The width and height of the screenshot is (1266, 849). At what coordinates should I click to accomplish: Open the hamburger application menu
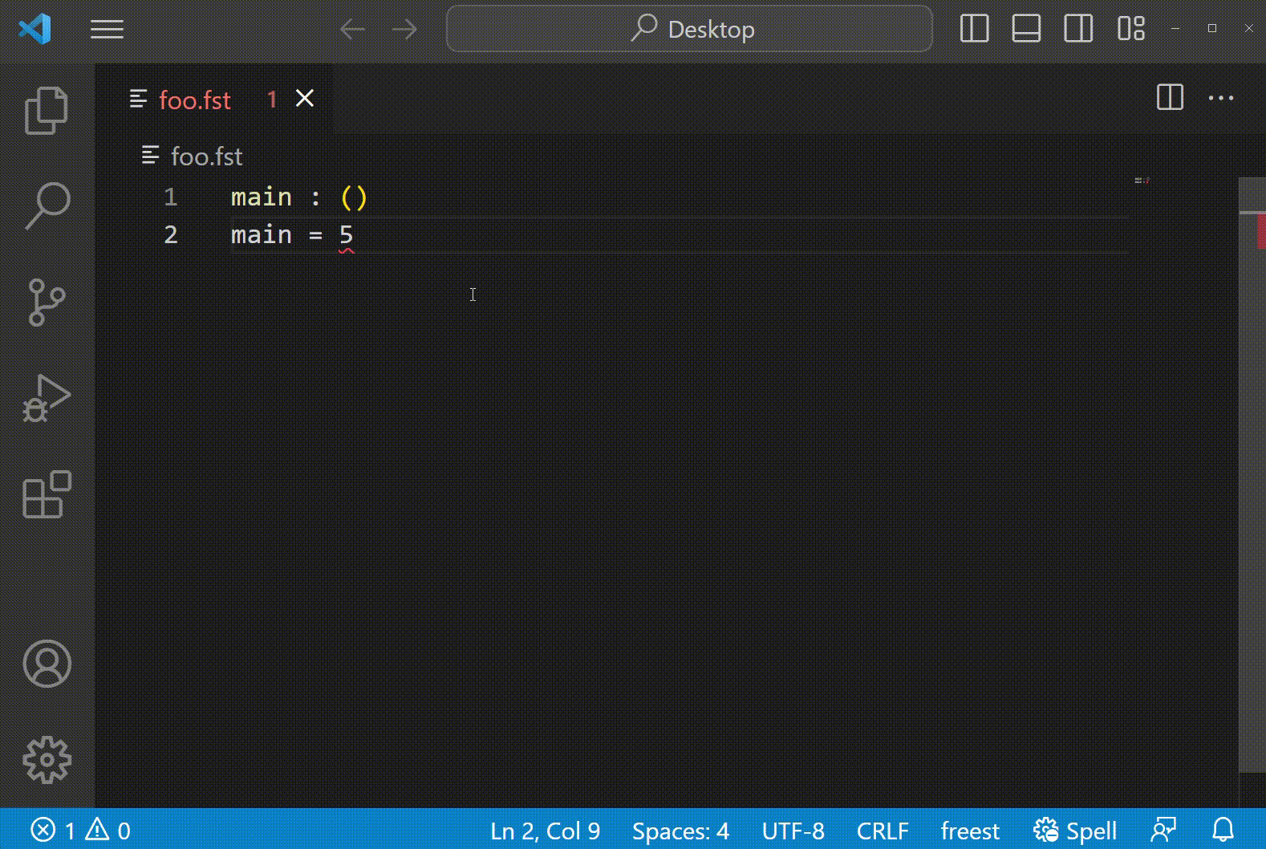(x=107, y=30)
